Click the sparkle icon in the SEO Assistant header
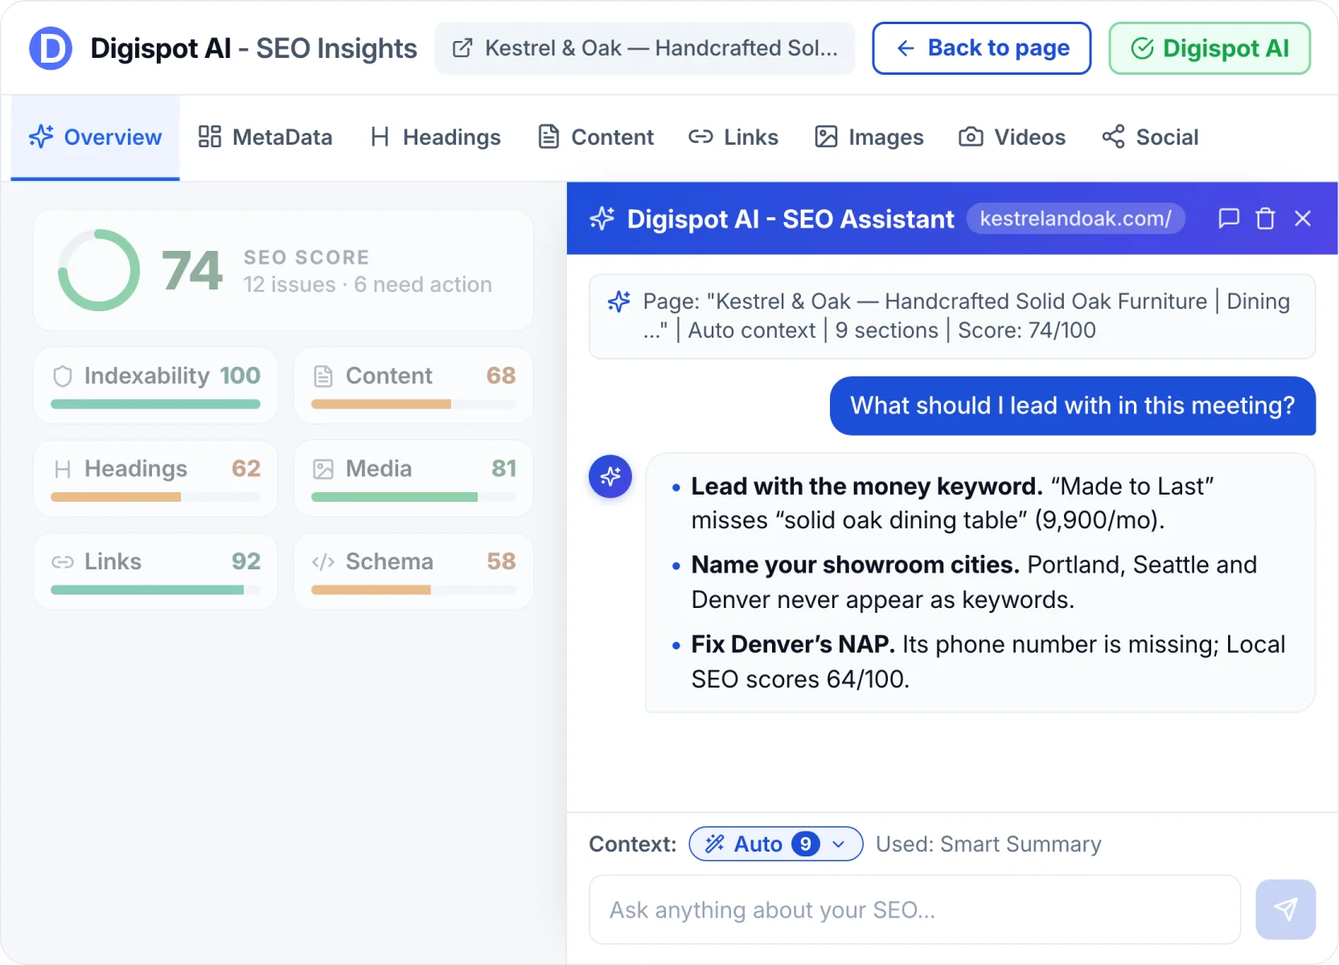Viewport: 1339px width, 965px height. 602,219
